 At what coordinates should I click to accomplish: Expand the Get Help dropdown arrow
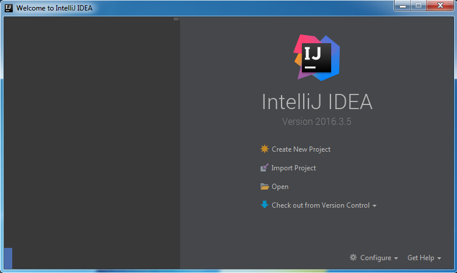tap(439, 258)
